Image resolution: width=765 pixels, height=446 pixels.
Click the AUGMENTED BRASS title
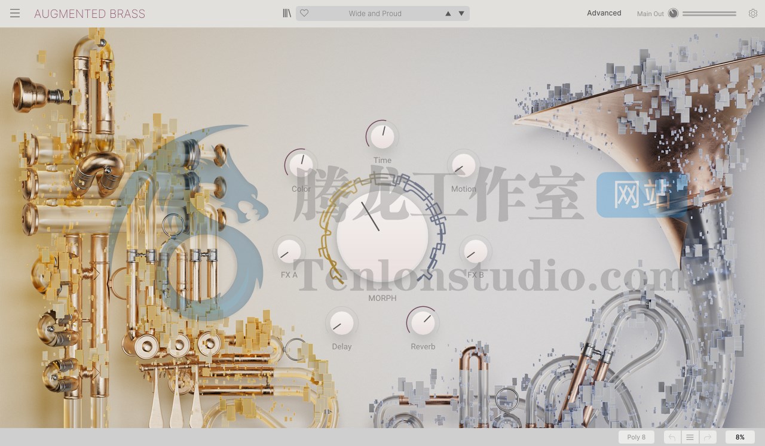(90, 14)
